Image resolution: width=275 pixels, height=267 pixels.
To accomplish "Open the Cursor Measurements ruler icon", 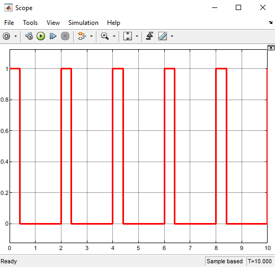I will [x=163, y=36].
